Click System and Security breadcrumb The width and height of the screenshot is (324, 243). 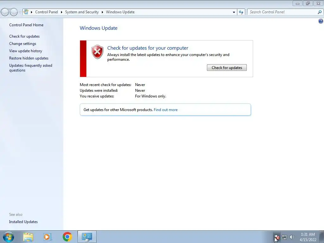point(82,12)
